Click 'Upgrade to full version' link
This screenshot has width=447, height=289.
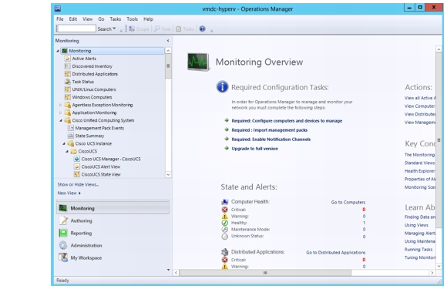pyautogui.click(x=254, y=149)
